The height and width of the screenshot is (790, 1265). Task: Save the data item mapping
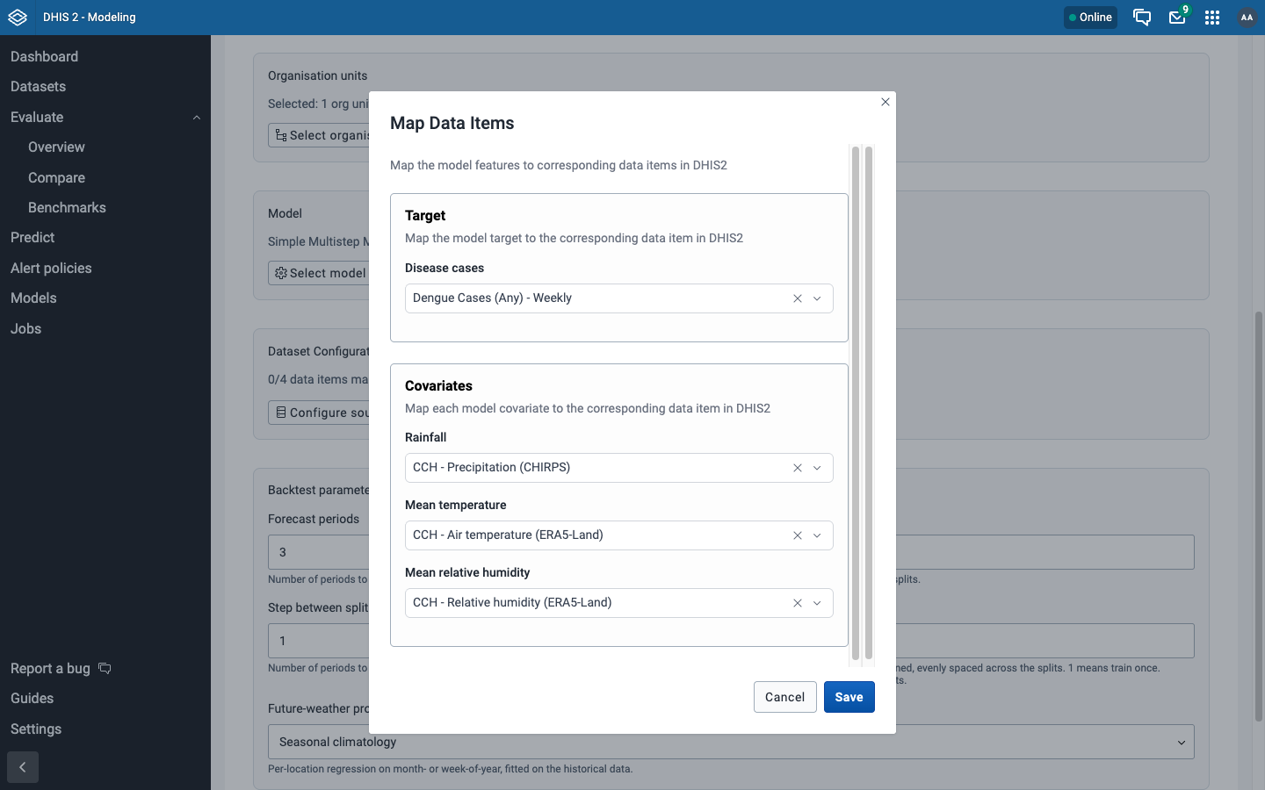click(849, 697)
